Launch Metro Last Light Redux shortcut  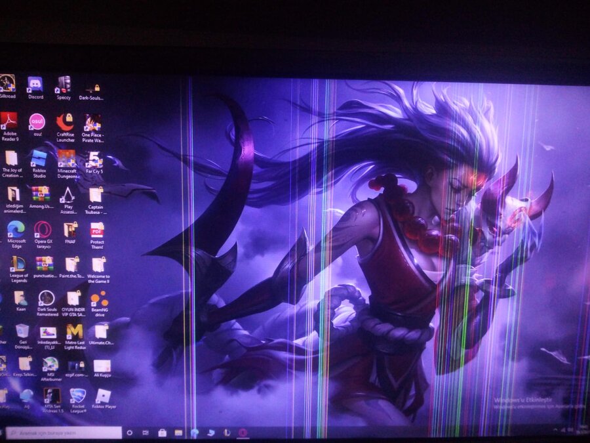click(75, 337)
